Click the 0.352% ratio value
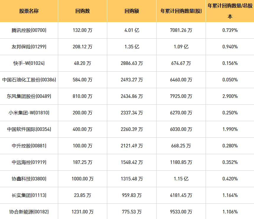The height and width of the screenshot is (219, 254). [x=230, y=162]
